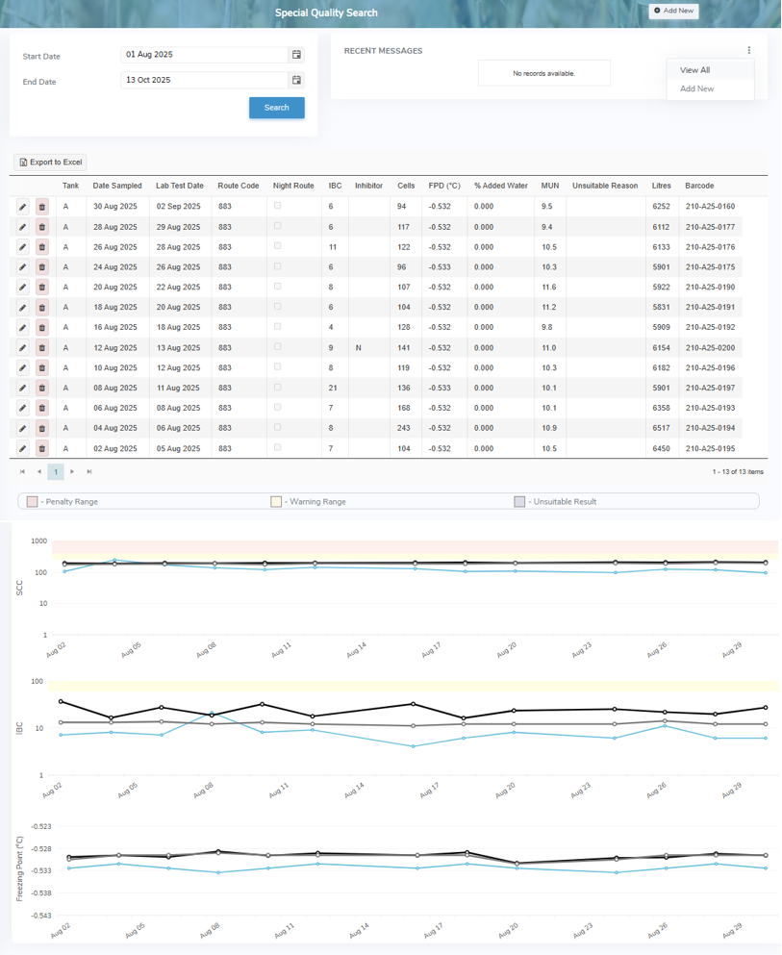Click trash icon for 12 Aug 2025 row
The height and width of the screenshot is (955, 782).
point(42,348)
